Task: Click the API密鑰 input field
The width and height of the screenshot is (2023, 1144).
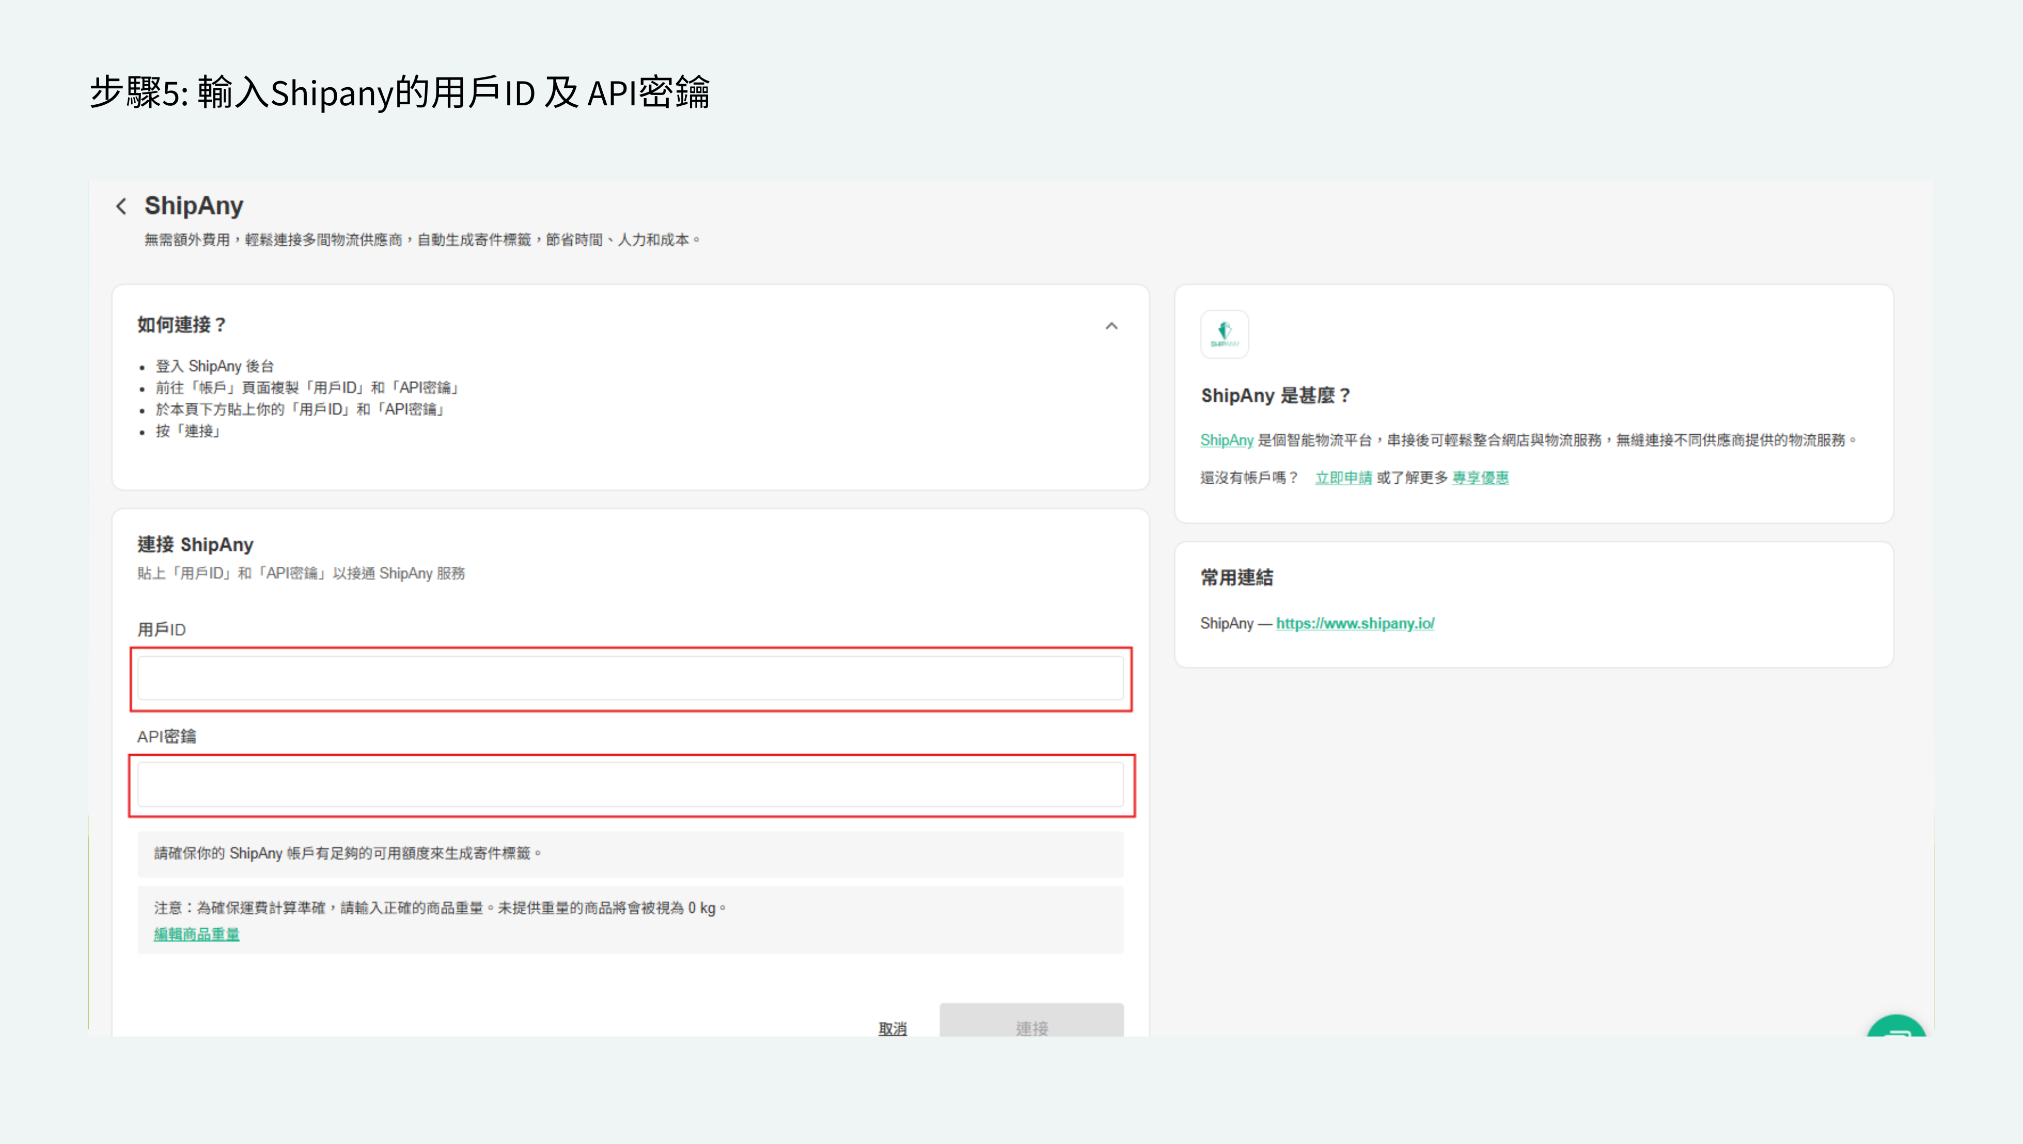Action: 630,784
